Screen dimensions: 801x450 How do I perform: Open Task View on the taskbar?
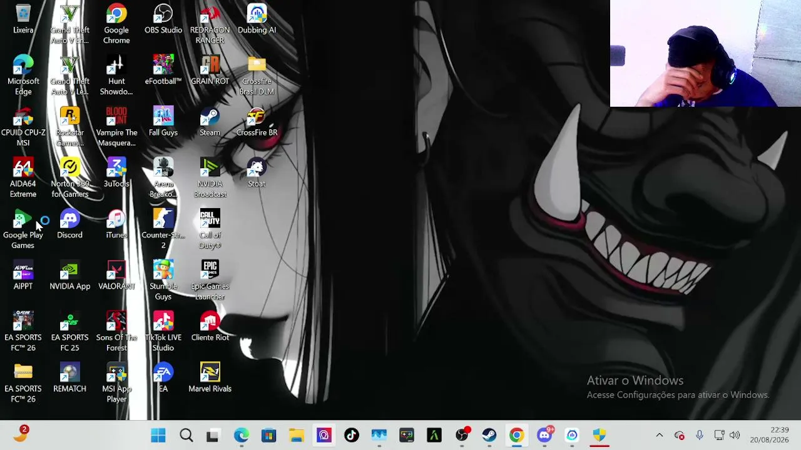213,436
